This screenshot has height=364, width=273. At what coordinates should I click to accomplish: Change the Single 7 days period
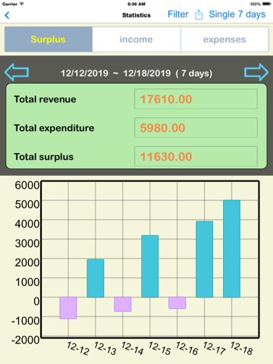click(237, 14)
